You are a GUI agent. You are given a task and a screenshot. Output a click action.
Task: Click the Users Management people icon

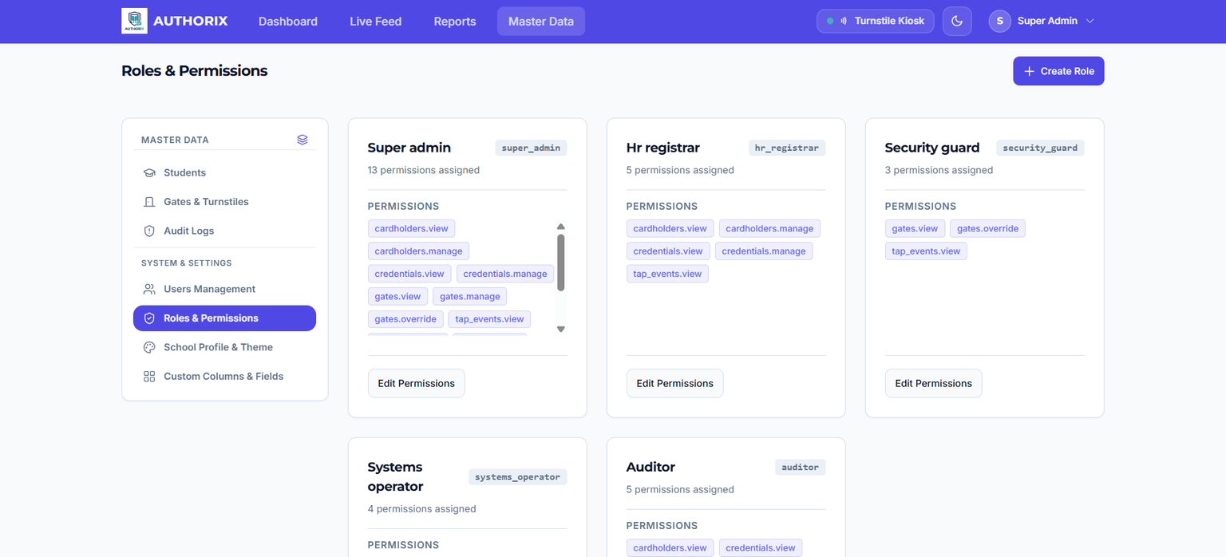pos(149,289)
